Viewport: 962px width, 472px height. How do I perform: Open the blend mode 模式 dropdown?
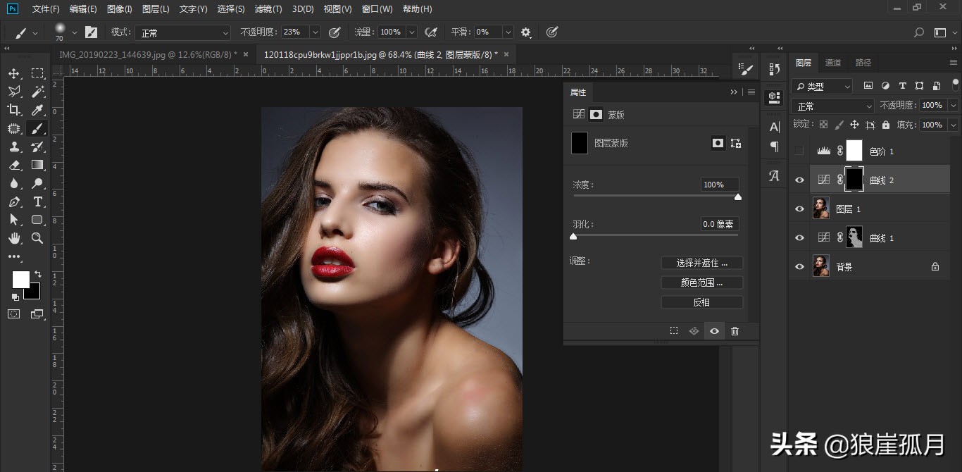(183, 32)
